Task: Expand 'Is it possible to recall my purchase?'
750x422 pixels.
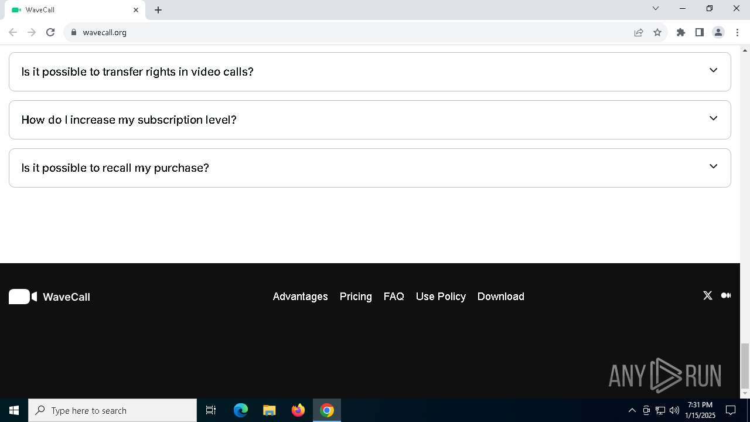Action: click(x=370, y=168)
